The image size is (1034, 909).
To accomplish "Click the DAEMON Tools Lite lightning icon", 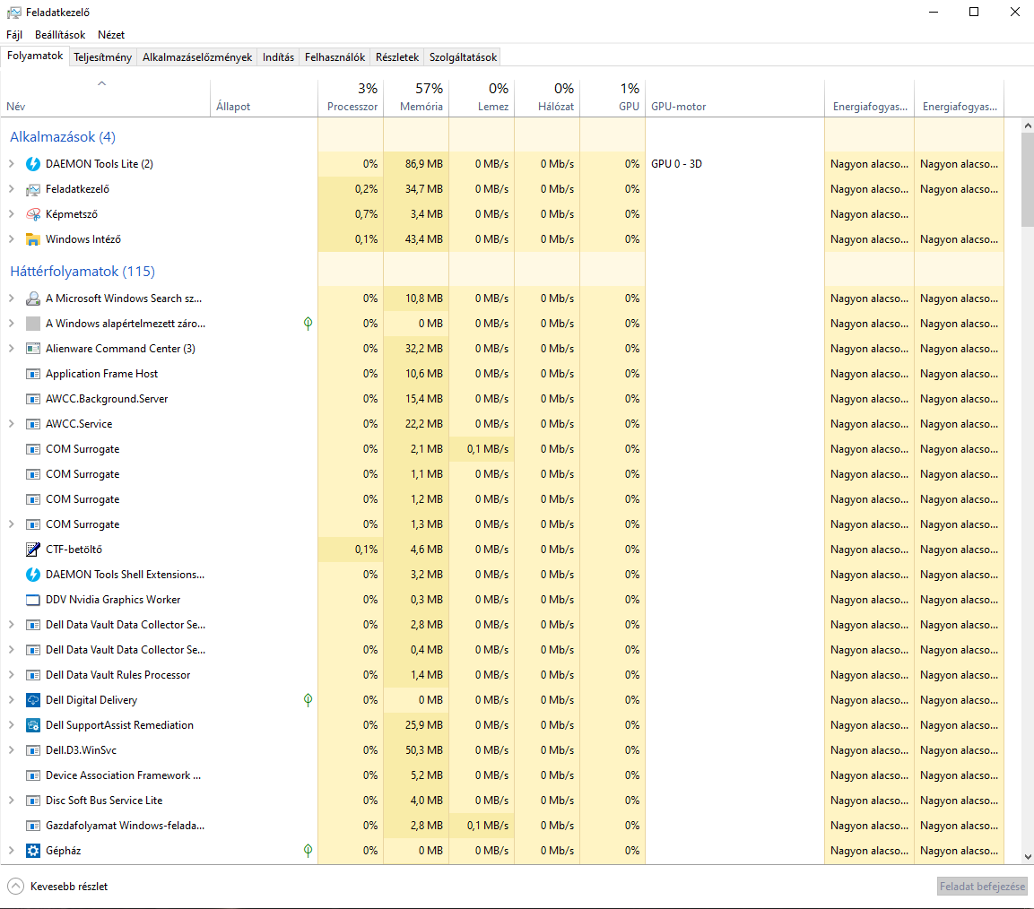I will pos(33,164).
